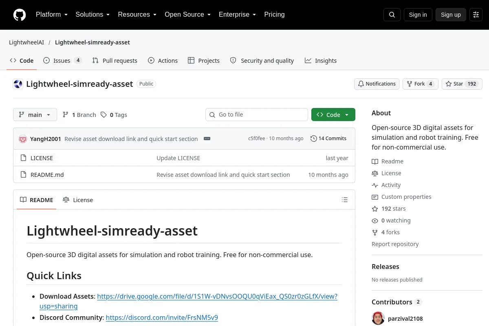Image resolution: width=489 pixels, height=326 pixels.
Task: Open YangH2001 user profile link
Action: point(46,139)
